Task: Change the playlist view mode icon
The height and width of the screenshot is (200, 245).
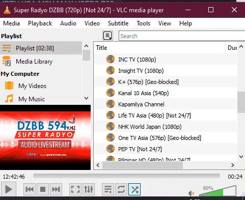Action: pyautogui.click(x=107, y=36)
